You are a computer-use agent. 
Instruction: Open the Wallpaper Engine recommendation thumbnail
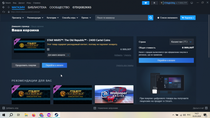click(114, 94)
